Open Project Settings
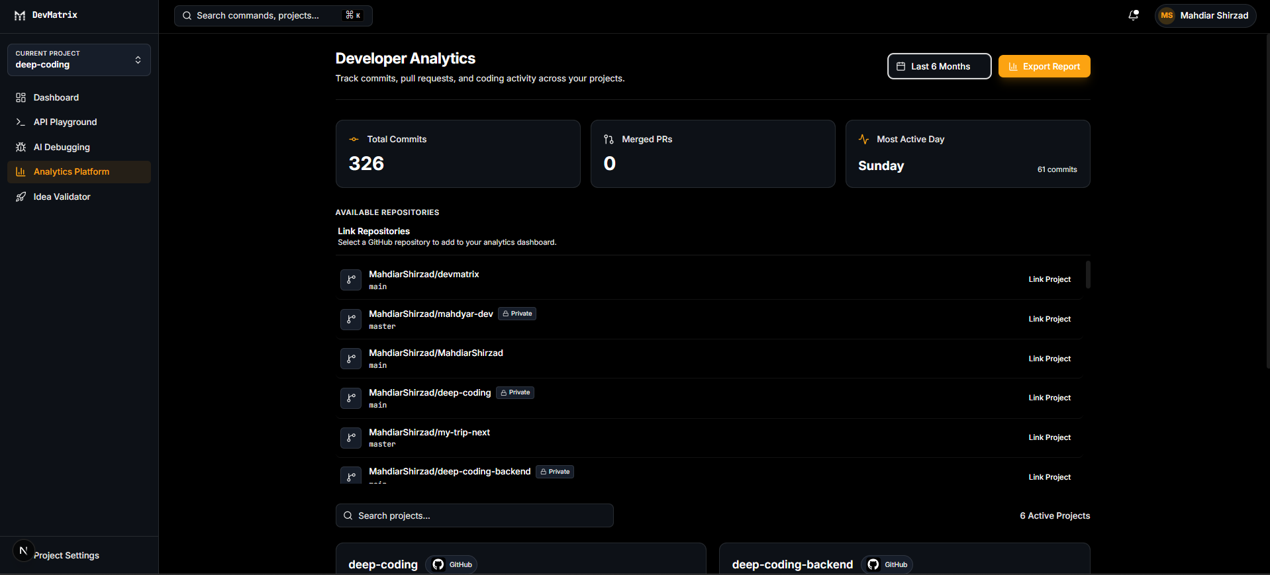 pyautogui.click(x=66, y=556)
